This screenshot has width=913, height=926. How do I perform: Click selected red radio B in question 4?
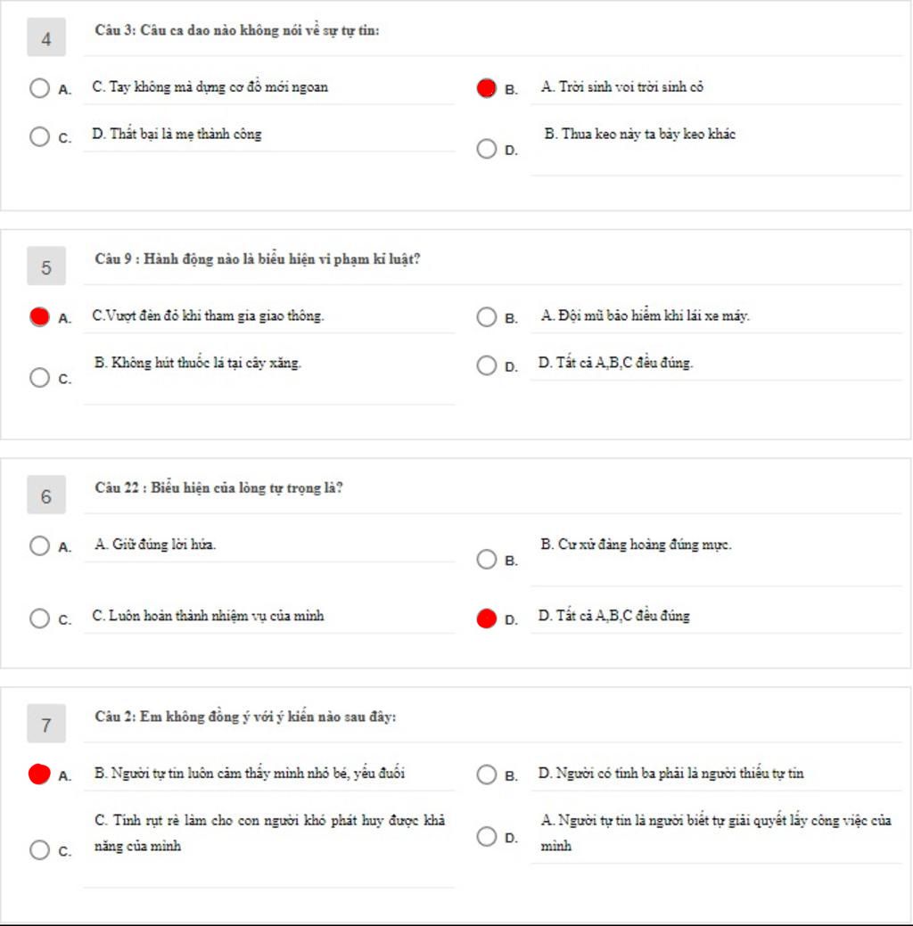pos(486,88)
